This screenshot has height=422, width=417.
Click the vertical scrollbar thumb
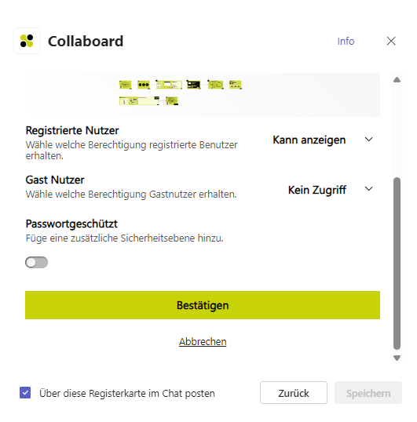coord(397,264)
